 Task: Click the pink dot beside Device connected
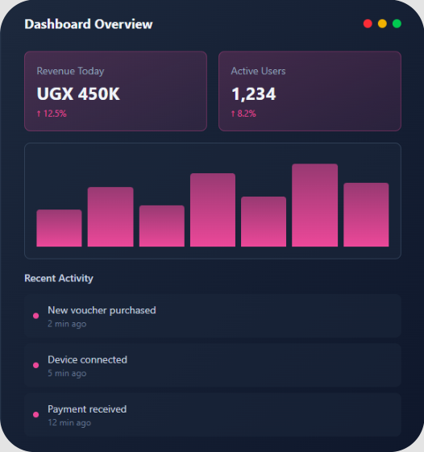[x=35, y=365]
